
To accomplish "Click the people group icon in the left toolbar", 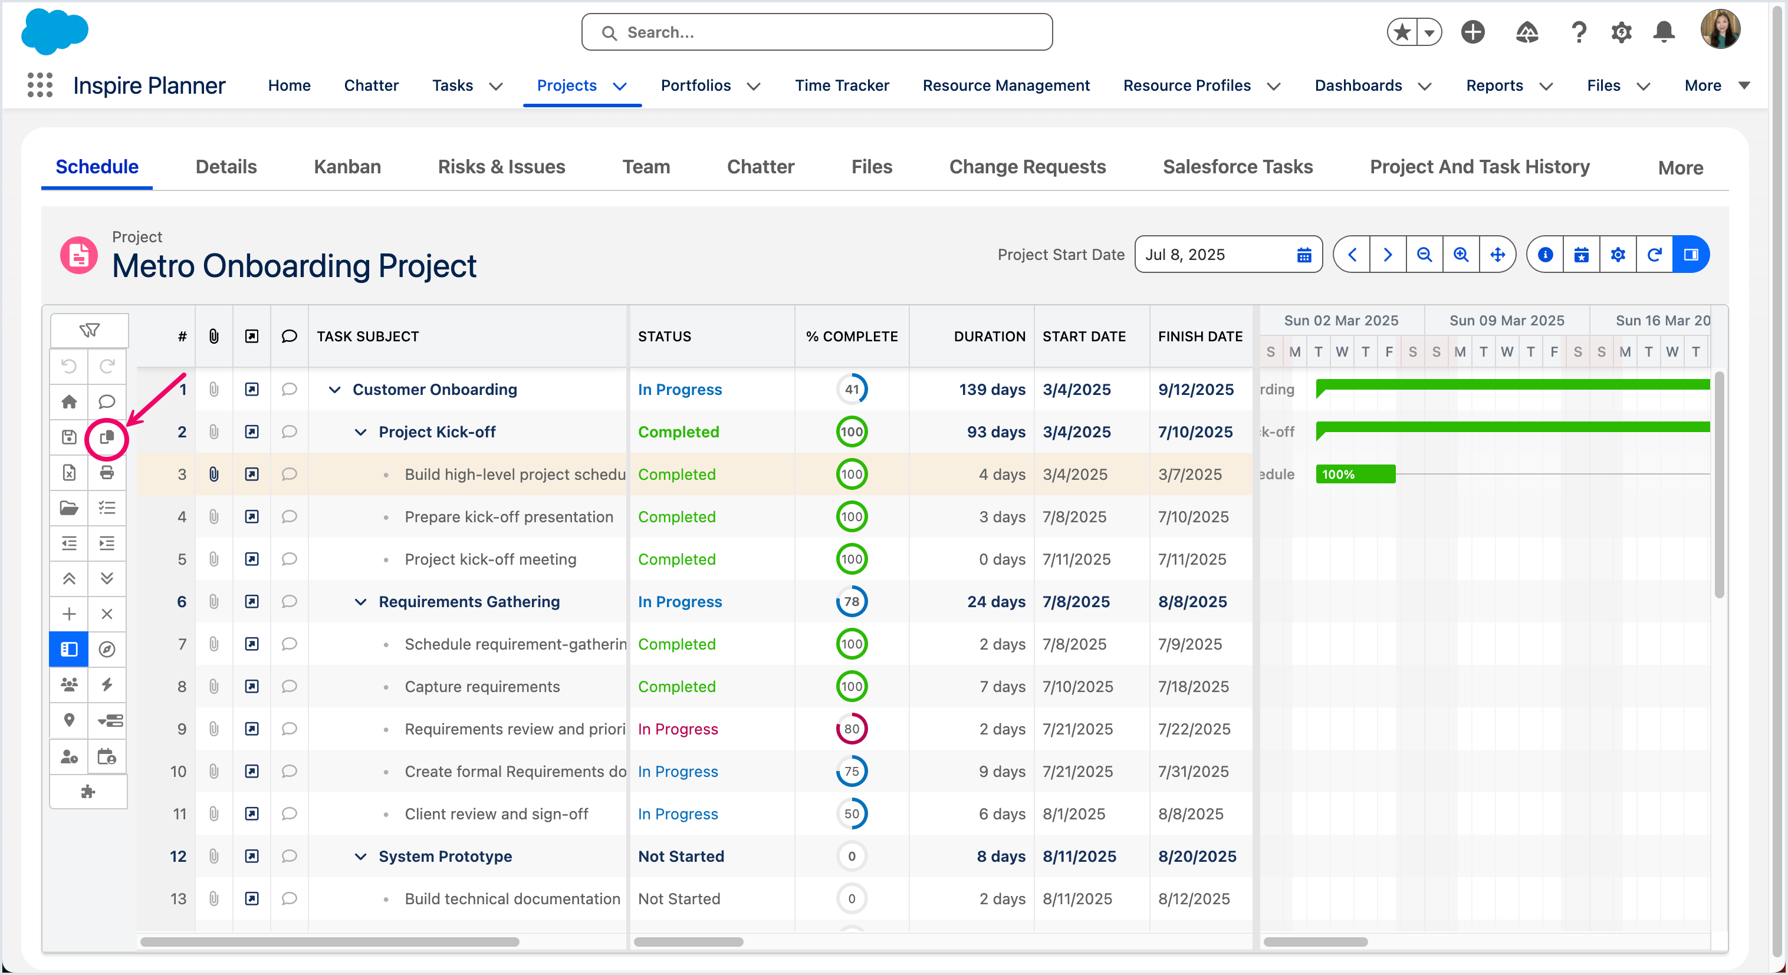I will coord(70,684).
